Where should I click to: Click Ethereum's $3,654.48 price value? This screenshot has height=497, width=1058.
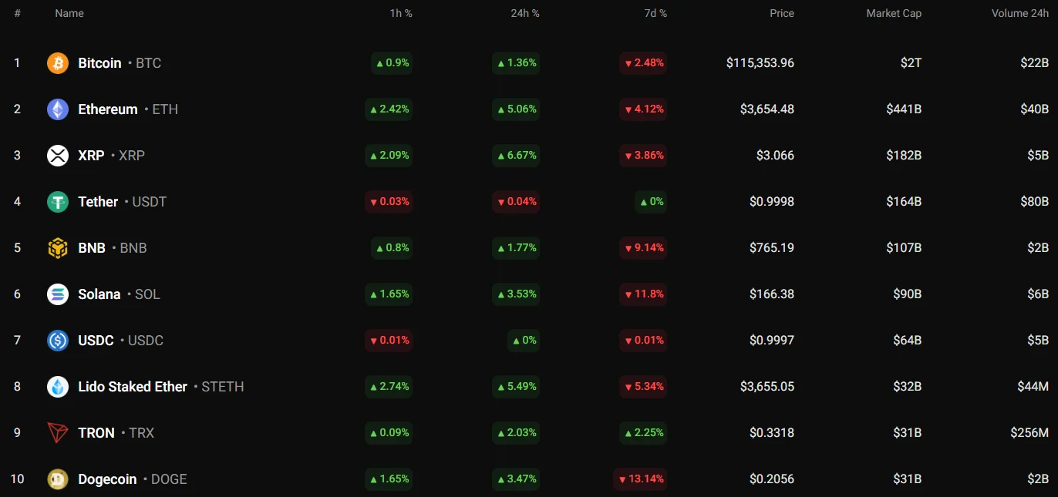[x=767, y=109]
